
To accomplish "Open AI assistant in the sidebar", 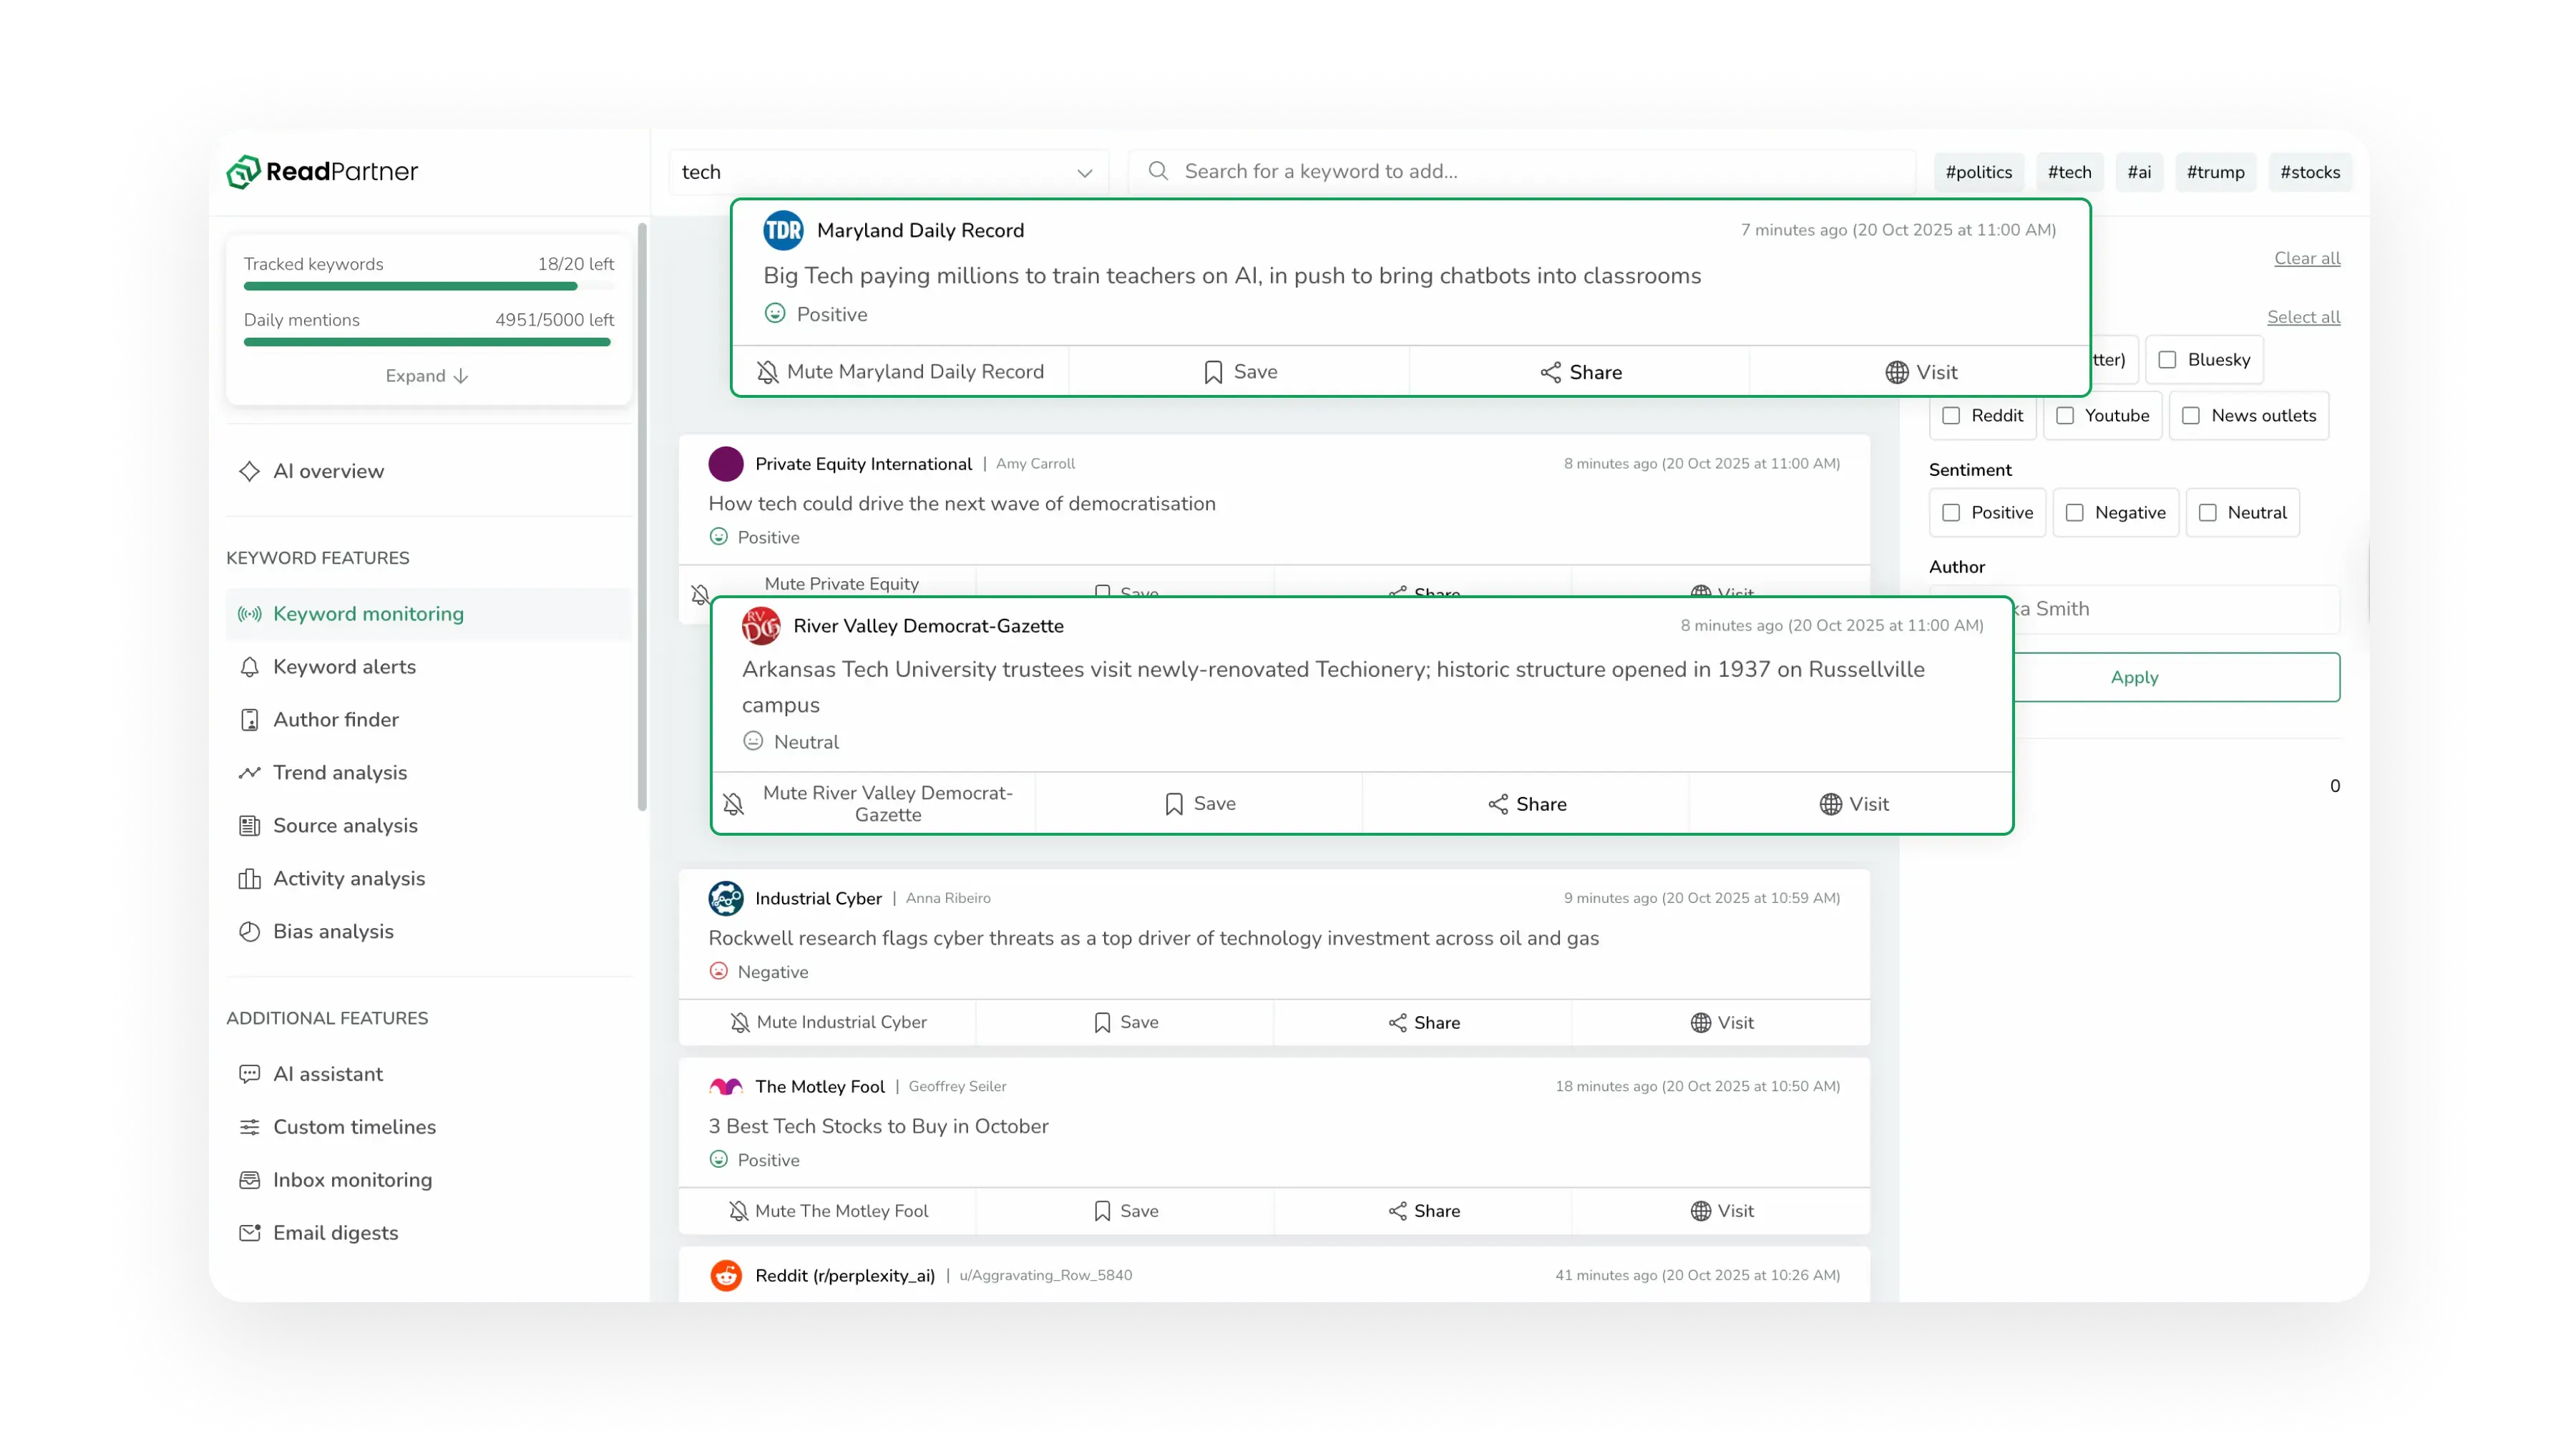I will [x=327, y=1074].
